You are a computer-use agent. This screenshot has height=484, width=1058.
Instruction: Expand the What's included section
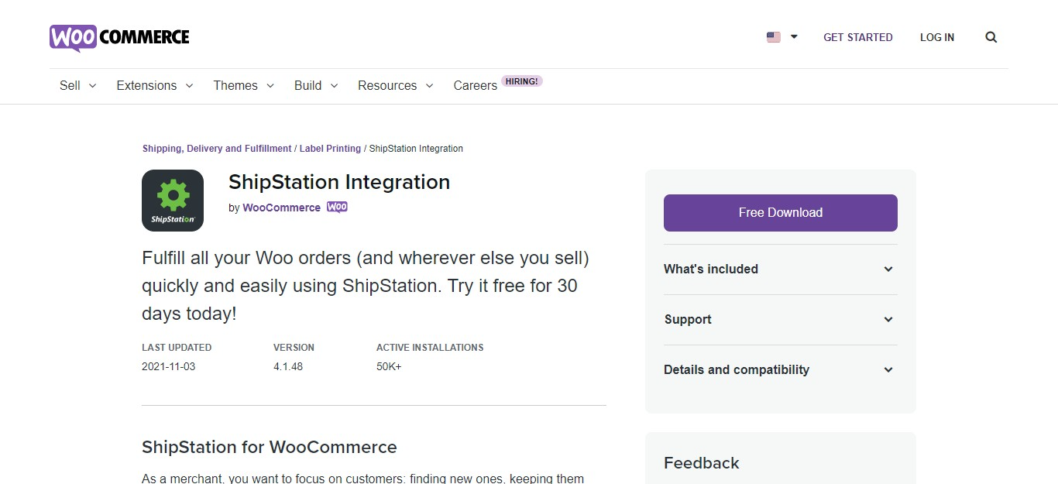click(781, 269)
